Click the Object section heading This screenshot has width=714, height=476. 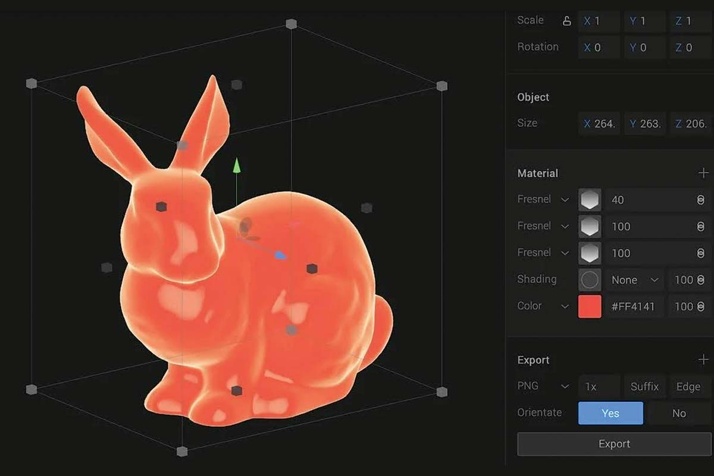click(x=533, y=97)
